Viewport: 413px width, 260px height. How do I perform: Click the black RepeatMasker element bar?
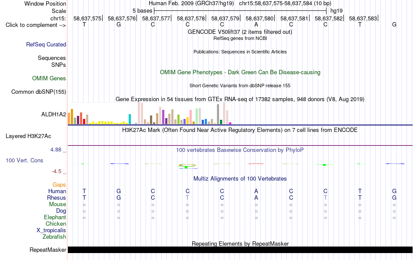240,250
